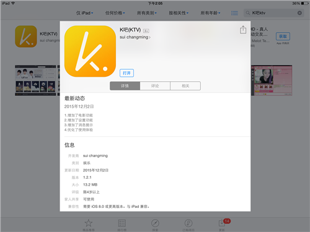The image size is (310, 232).
Task: Open the pink screenshot thumbnail on the right
Action: 272,80
